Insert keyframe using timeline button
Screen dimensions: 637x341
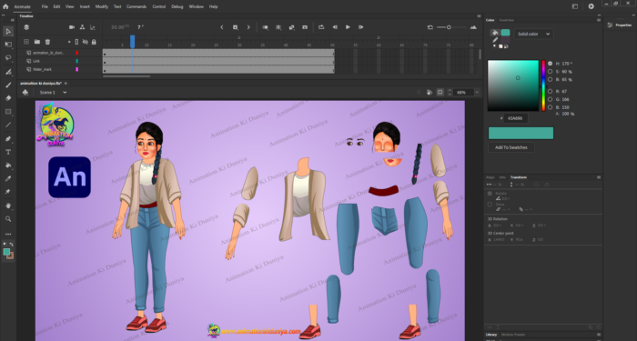(235, 27)
